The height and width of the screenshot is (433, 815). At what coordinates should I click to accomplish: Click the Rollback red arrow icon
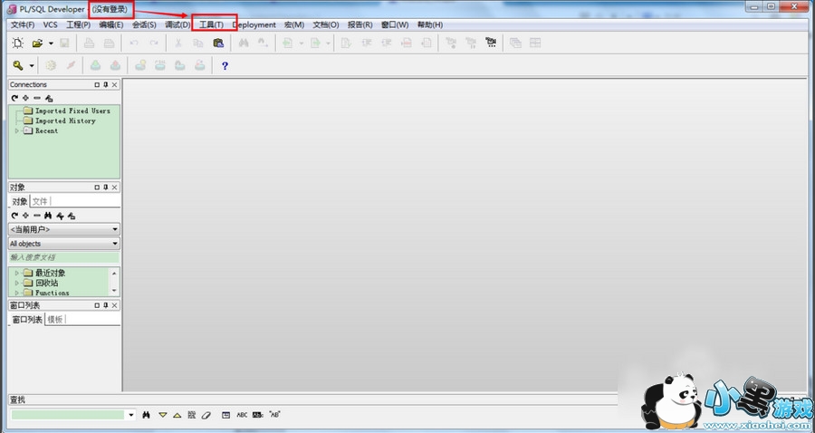[115, 65]
